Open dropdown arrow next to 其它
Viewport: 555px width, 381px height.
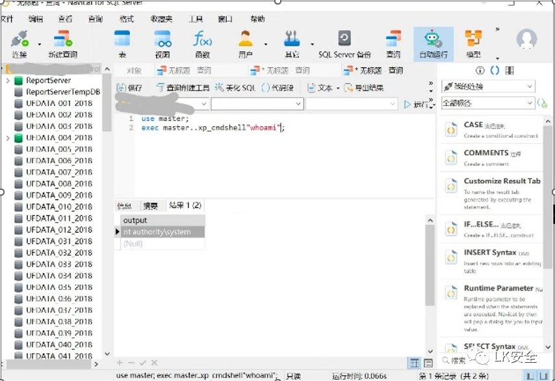coord(312,45)
